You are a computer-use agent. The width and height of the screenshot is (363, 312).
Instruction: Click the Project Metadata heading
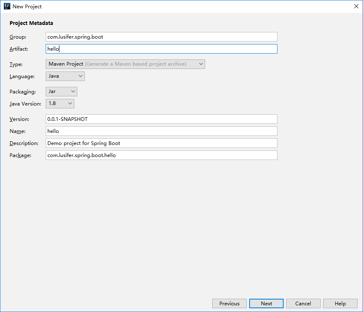(x=31, y=23)
